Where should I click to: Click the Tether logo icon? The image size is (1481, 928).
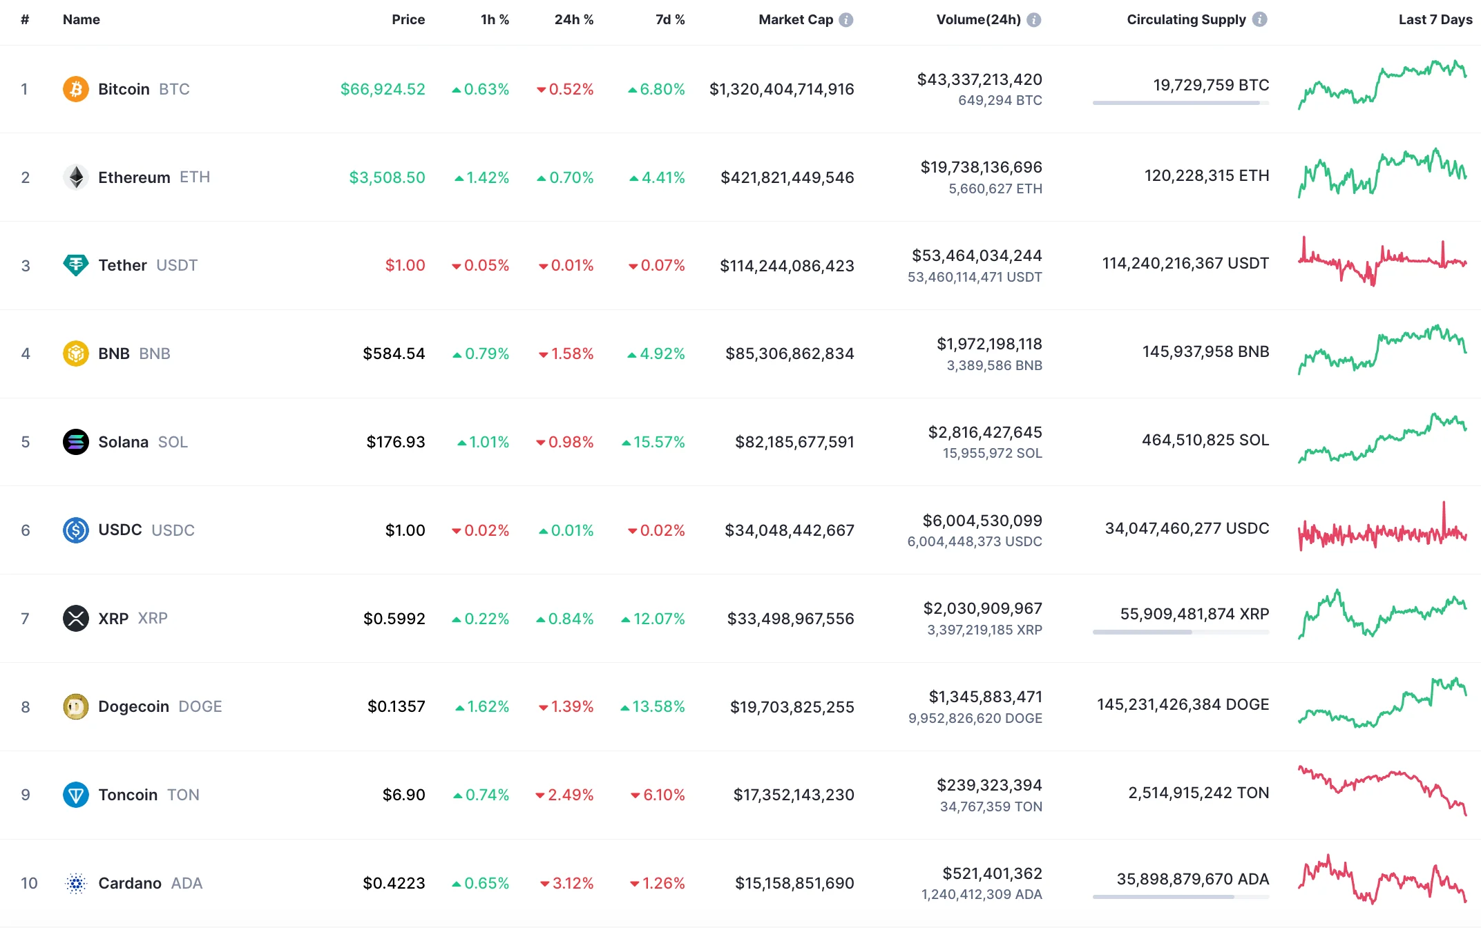75,265
